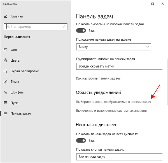Click label Группировать кнопки на панели задач
168x163 pixels.
point(106,59)
